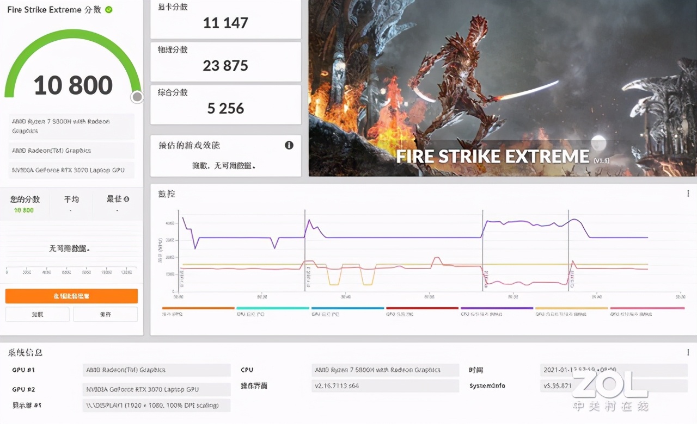This screenshot has height=424, width=697.
Task: Click the display #1 value \\.\DISPLAY1 1920 × 1080
Action: [x=157, y=405]
